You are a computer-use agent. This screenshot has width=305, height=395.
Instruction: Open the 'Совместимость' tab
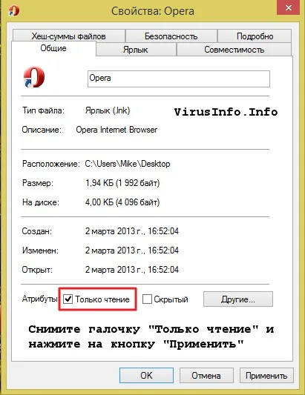pos(234,50)
